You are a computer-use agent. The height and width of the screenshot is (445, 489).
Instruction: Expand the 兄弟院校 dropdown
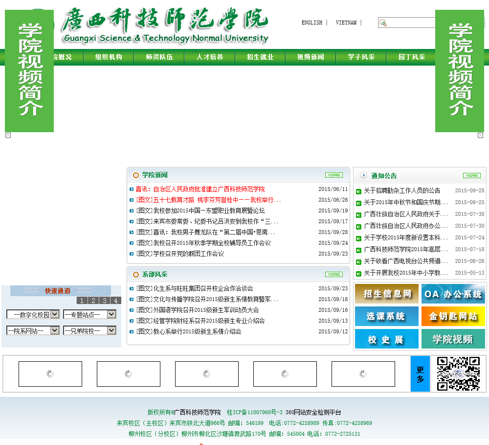pyautogui.click(x=90, y=330)
